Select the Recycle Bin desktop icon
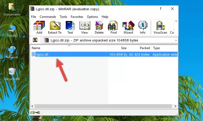 point(12,74)
